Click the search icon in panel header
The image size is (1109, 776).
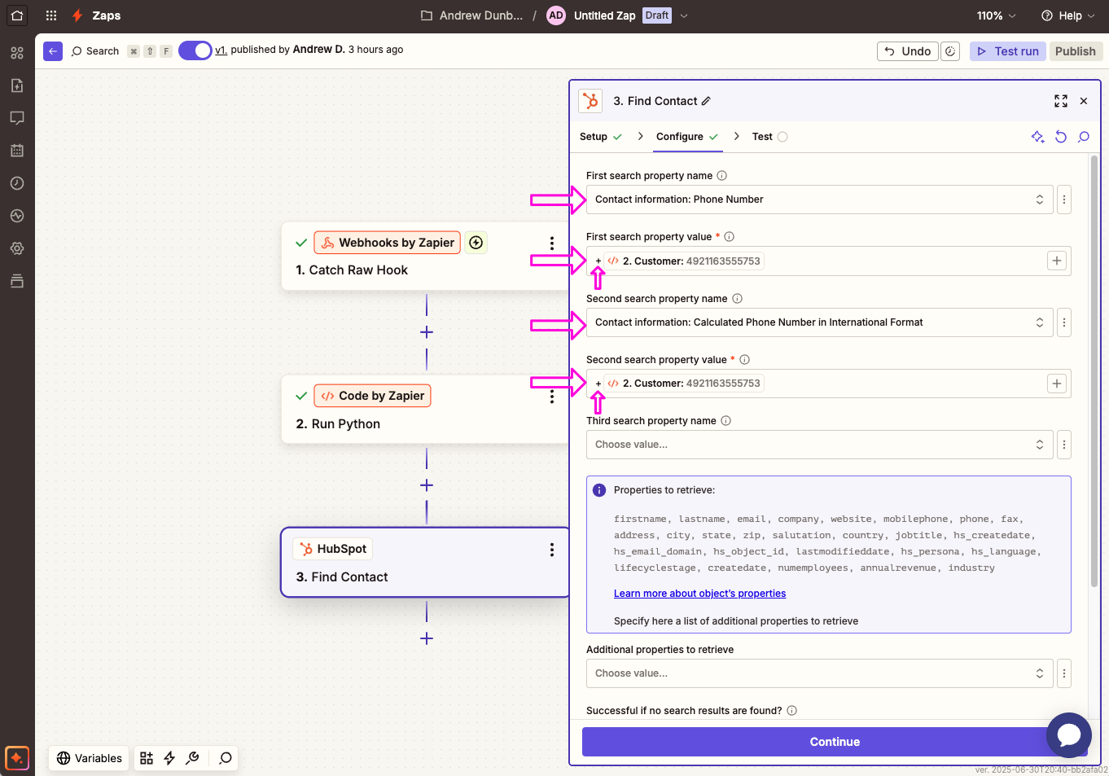coord(1084,137)
